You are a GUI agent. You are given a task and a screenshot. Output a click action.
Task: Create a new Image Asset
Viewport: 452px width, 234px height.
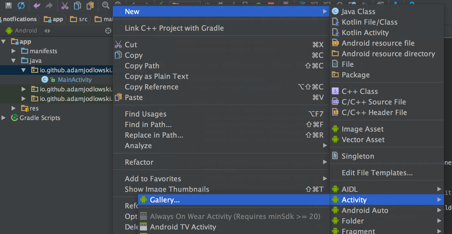(387, 129)
